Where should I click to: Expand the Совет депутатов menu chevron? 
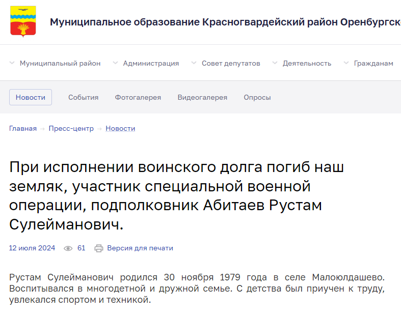[x=194, y=63]
